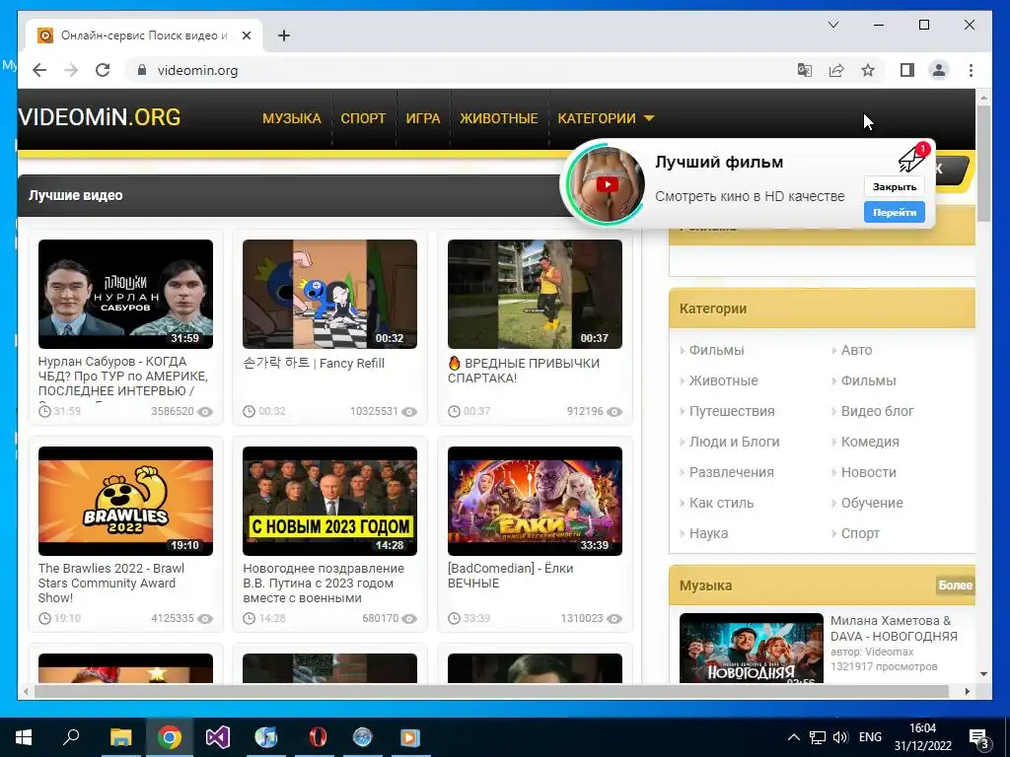This screenshot has width=1010, height=757.
Task: View site info via padlock icon
Action: coord(142,70)
